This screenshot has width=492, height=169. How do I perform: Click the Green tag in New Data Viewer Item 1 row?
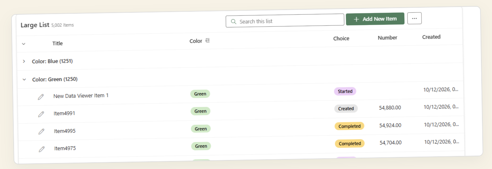pyautogui.click(x=200, y=94)
